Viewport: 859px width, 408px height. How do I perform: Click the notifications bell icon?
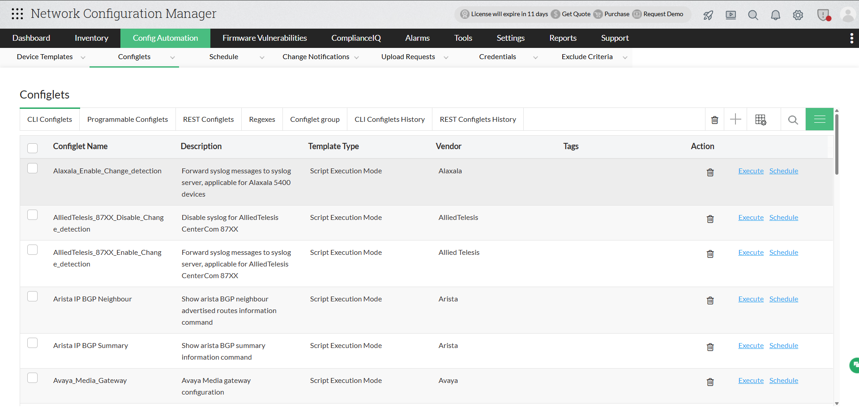tap(775, 15)
